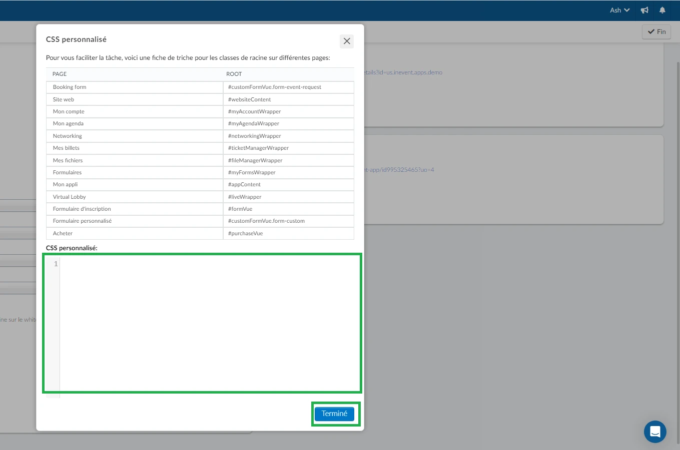Select the 'Formulaire personnalisé' cell
Image resolution: width=680 pixels, height=450 pixels.
[135, 221]
